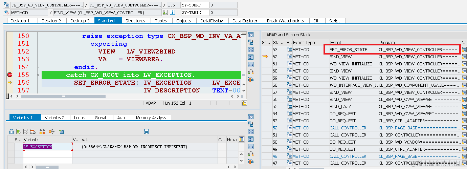Click the bottom-right ABAP editor corner icon
467x169 pixels.
pos(244,103)
